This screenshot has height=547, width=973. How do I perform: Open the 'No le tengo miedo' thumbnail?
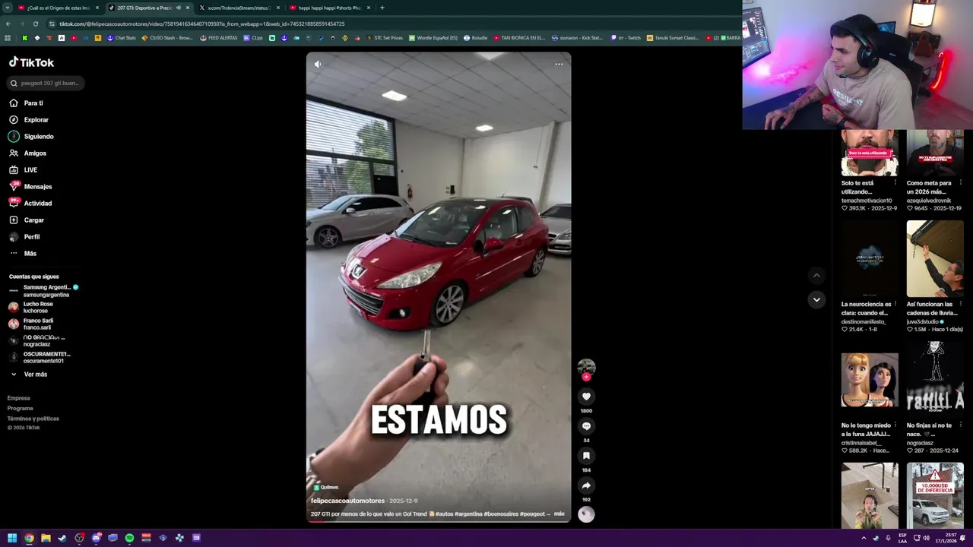click(870, 380)
